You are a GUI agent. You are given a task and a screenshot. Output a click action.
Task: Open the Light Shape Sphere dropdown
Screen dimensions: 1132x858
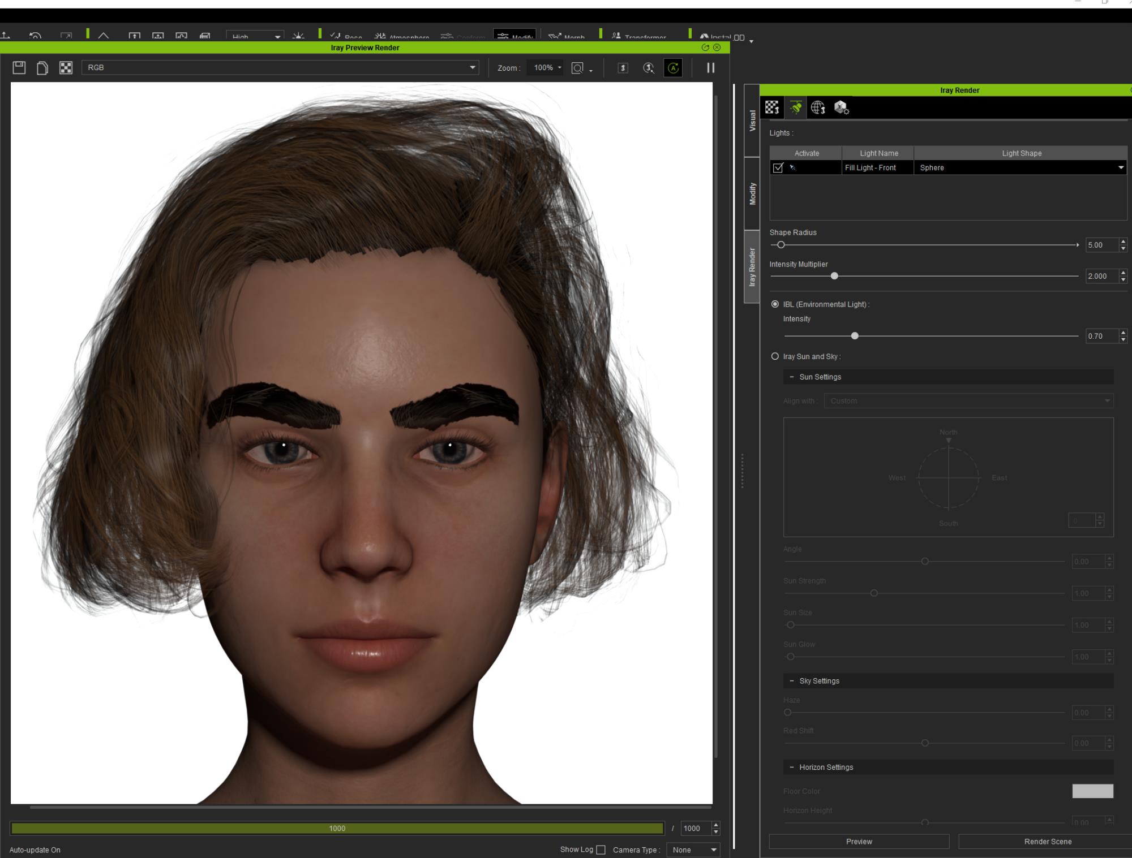click(1020, 168)
